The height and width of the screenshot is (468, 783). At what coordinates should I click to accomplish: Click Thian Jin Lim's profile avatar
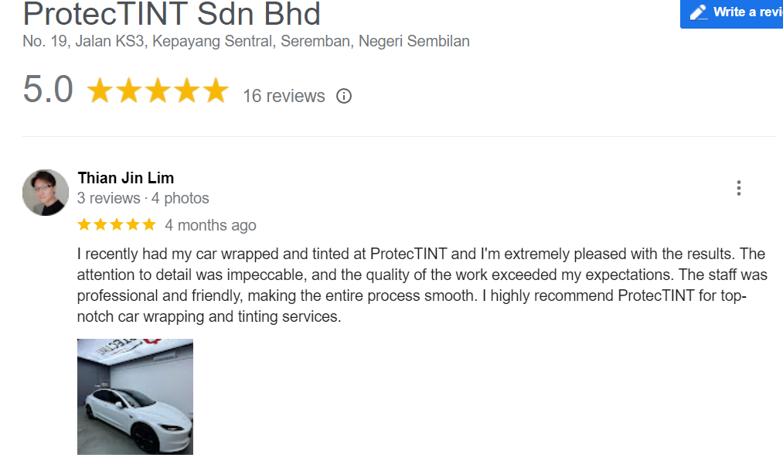pos(45,192)
